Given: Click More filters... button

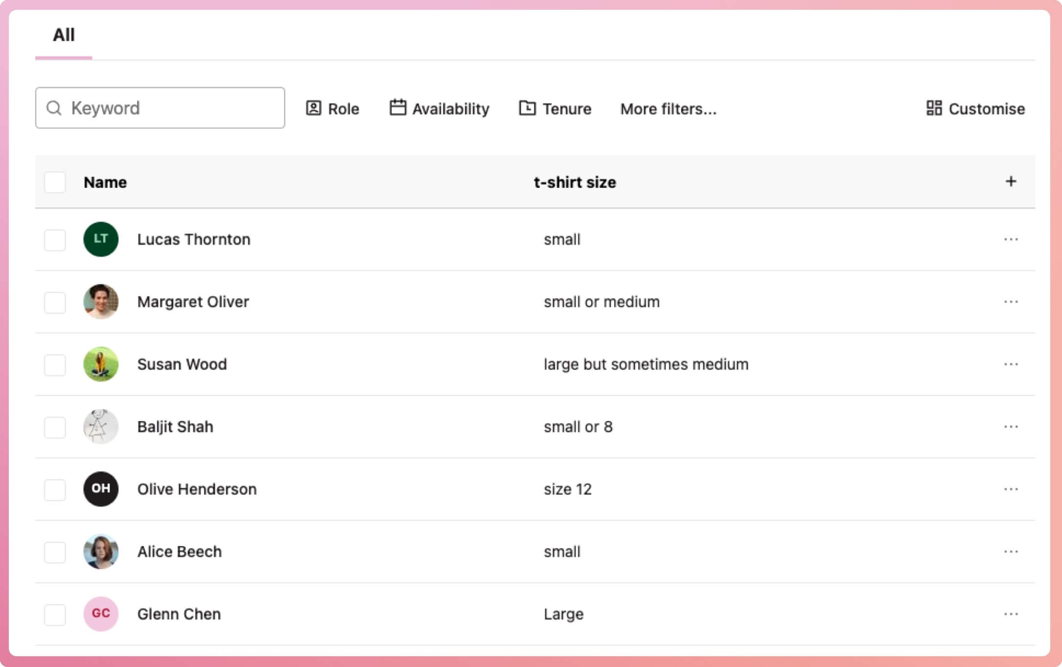Looking at the screenshot, I should (x=668, y=109).
